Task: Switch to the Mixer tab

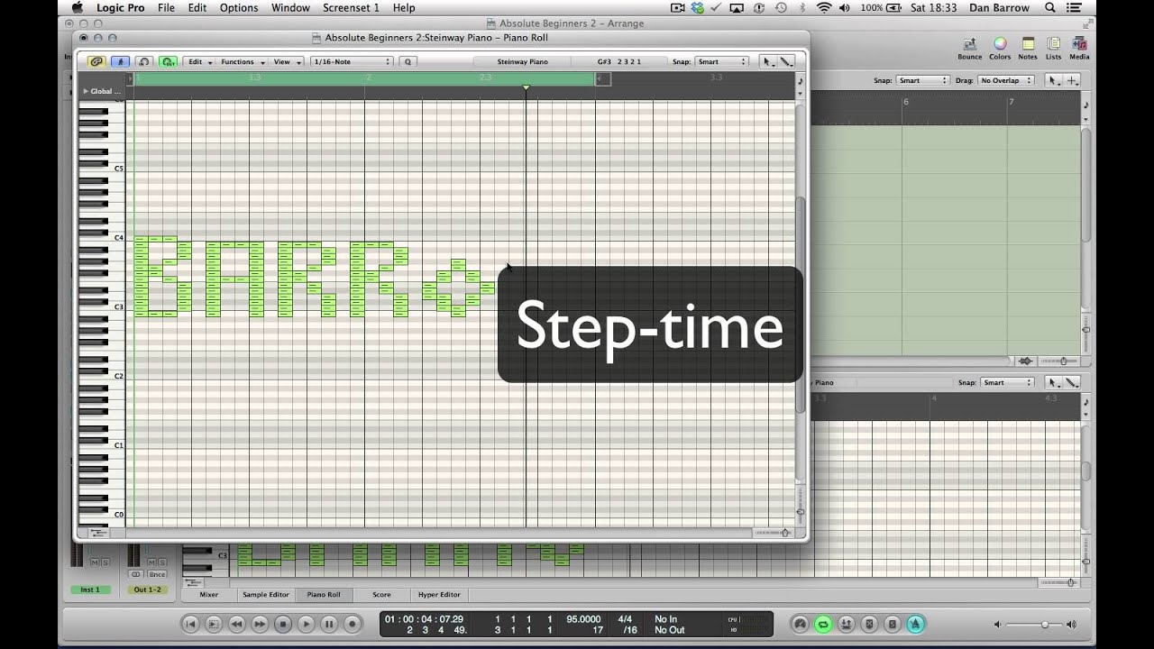Action: click(208, 595)
